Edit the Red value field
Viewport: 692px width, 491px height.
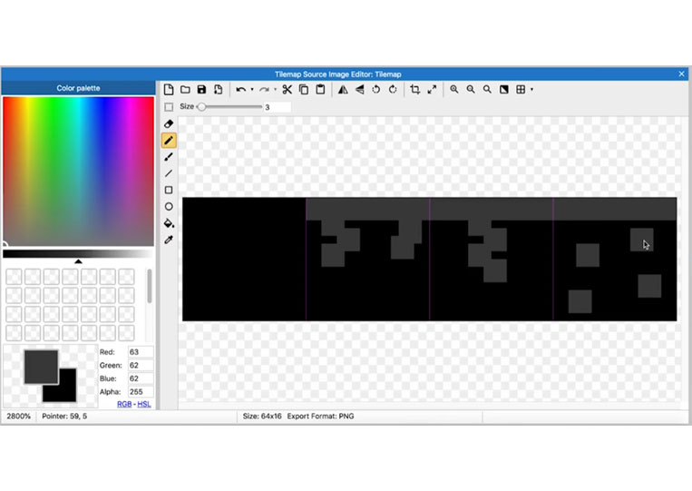[x=141, y=352]
